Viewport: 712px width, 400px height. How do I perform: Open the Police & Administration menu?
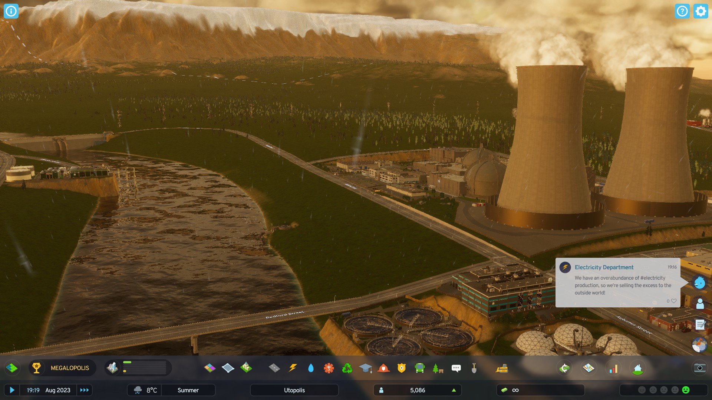click(x=402, y=368)
